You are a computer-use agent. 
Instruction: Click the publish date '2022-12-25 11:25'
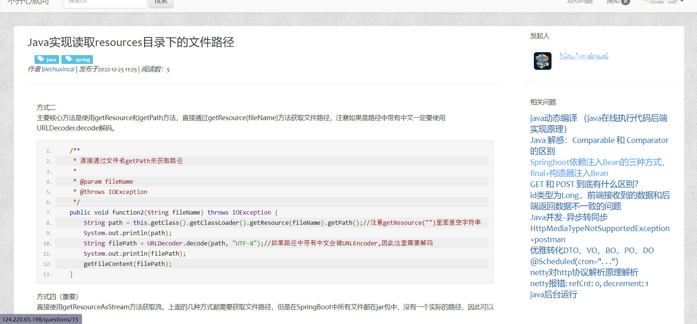pos(118,69)
